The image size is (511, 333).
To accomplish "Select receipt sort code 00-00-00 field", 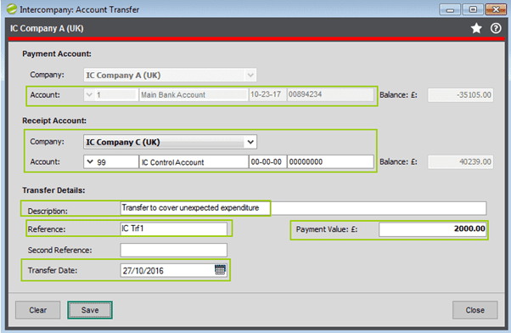I will (x=267, y=161).
